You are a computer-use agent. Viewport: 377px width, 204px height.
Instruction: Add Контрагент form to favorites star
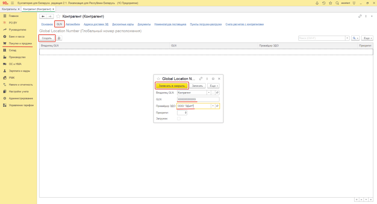click(x=58, y=17)
